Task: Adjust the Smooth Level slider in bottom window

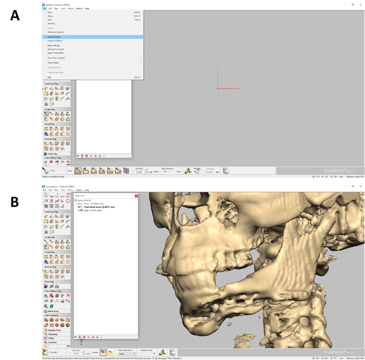Action: tap(147, 353)
